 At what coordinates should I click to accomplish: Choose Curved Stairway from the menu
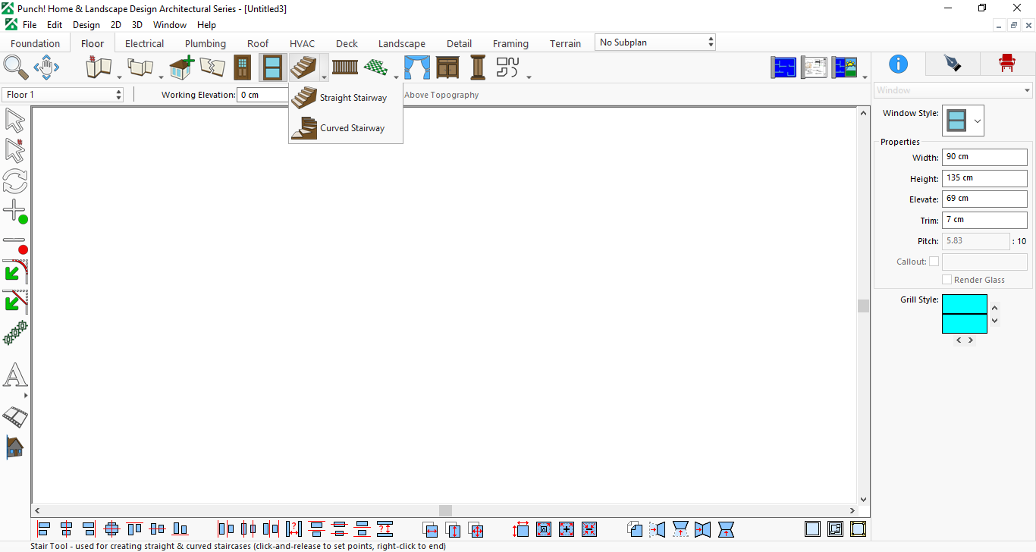[346, 128]
